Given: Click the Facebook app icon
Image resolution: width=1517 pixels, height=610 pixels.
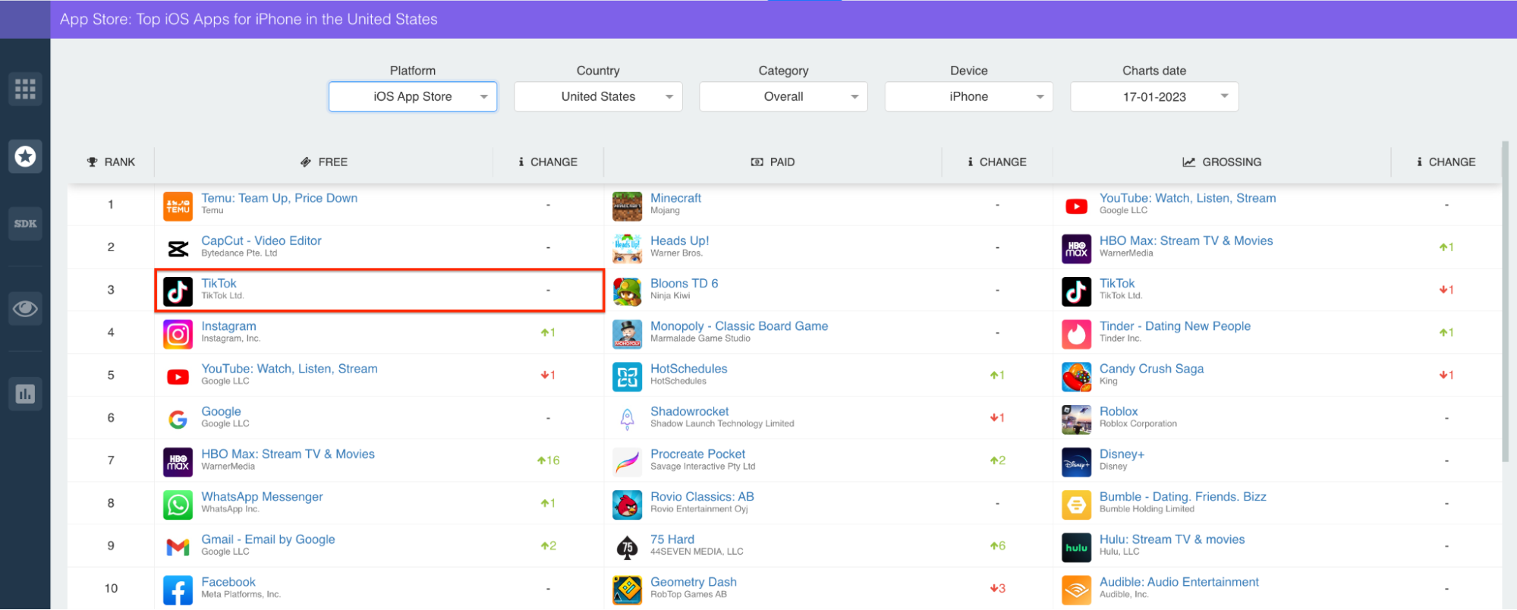Looking at the screenshot, I should click(178, 590).
